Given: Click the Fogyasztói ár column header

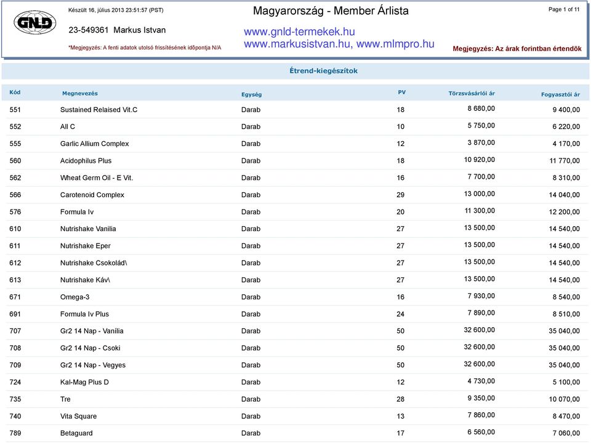Looking at the screenshot, I should [560, 95].
